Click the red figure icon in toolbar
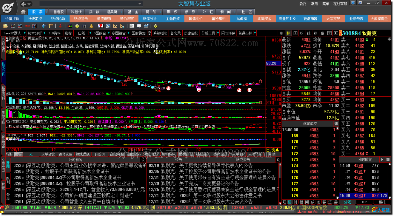 point(60,26)
